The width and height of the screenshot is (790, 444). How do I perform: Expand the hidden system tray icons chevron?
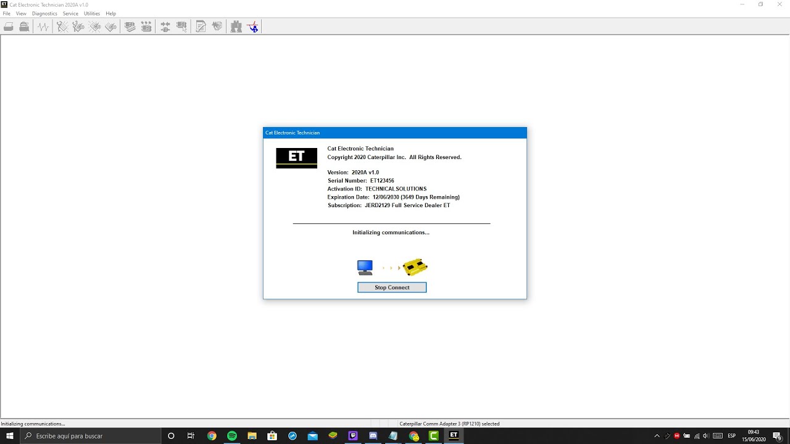click(657, 436)
